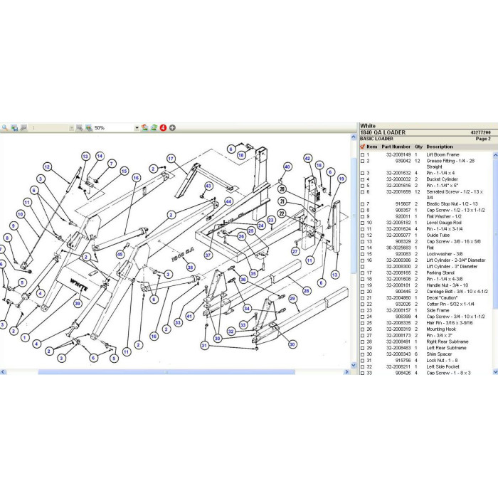Select callout bubble 17 Parking Stand

pos(171,159)
